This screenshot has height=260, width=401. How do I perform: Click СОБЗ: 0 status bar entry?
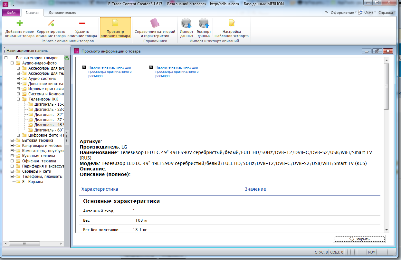tap(337, 252)
